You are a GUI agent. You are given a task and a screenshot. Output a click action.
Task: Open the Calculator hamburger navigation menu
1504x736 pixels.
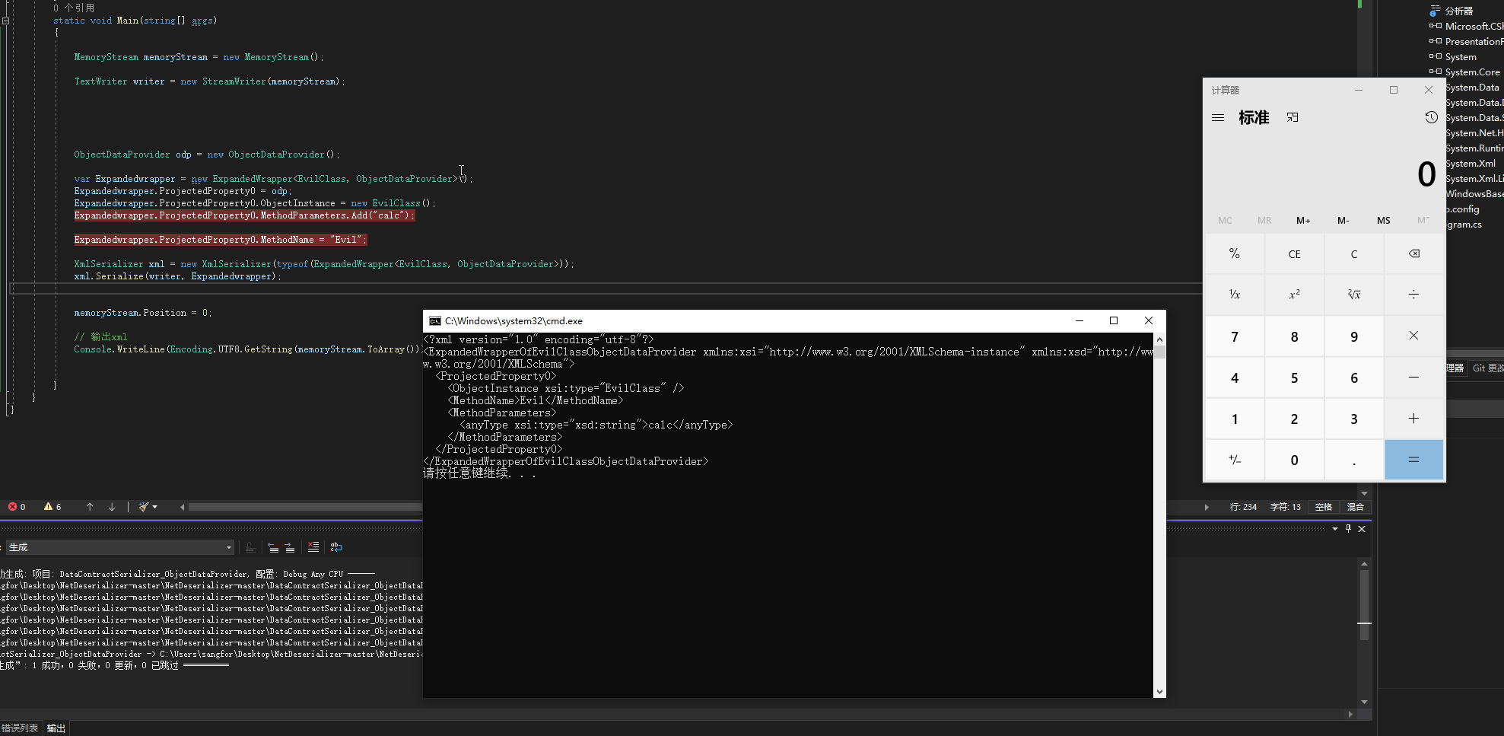(x=1218, y=118)
